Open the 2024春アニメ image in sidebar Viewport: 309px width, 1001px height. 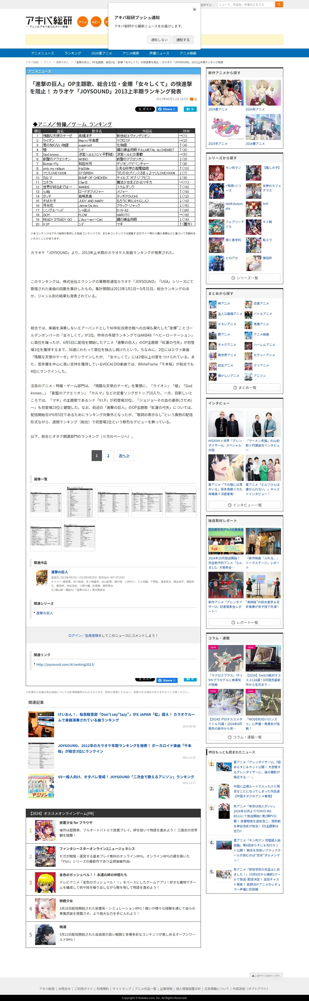(263, 127)
